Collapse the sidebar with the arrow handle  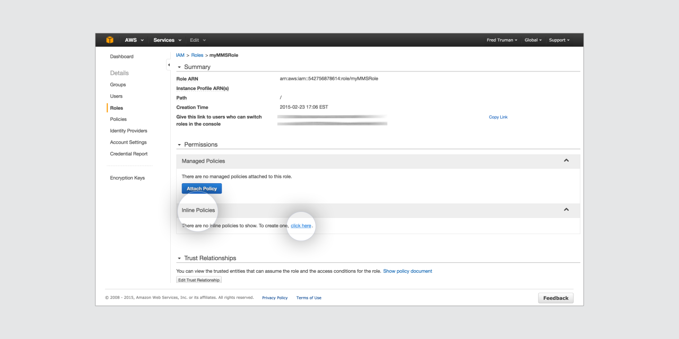[169, 65]
